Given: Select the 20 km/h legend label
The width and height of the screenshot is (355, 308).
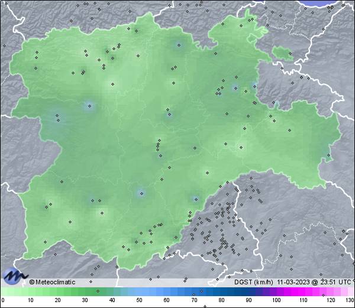Looking at the screenshot, I should point(57,300).
